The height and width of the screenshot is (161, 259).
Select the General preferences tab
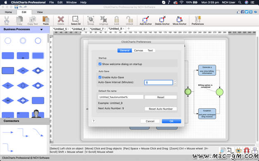coord(125,51)
